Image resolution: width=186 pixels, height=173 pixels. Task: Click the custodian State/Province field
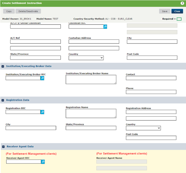pos(35,58)
